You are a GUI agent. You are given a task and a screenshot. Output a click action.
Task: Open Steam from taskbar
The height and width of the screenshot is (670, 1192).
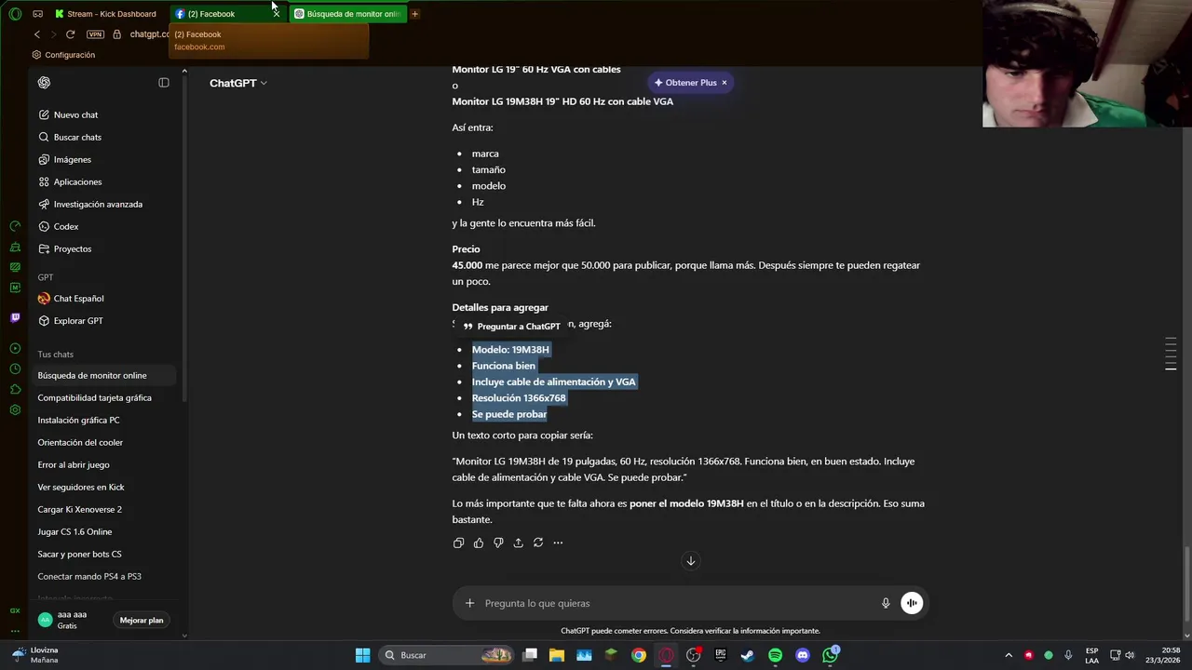click(x=748, y=655)
